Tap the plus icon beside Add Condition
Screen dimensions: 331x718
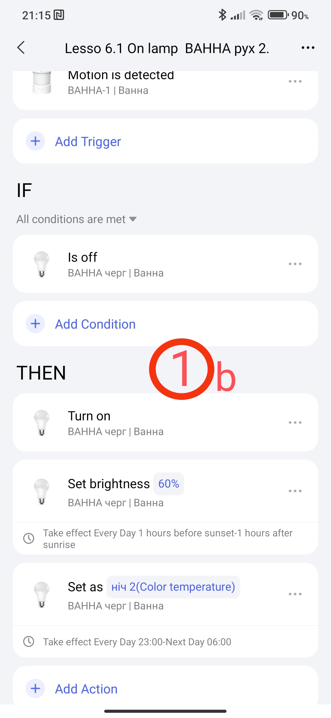[36, 324]
